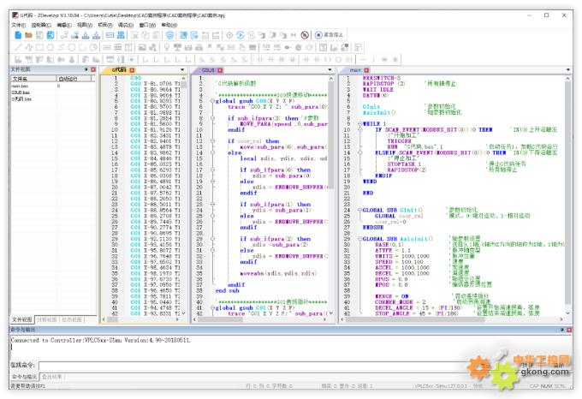Open the 文件(F) menu
The height and width of the screenshot is (399, 582).
18,25
